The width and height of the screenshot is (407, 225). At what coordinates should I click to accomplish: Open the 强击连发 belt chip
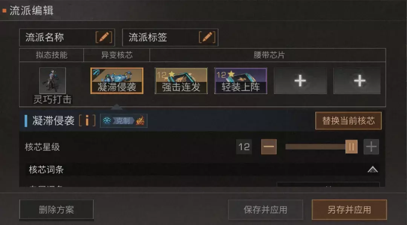click(x=181, y=81)
